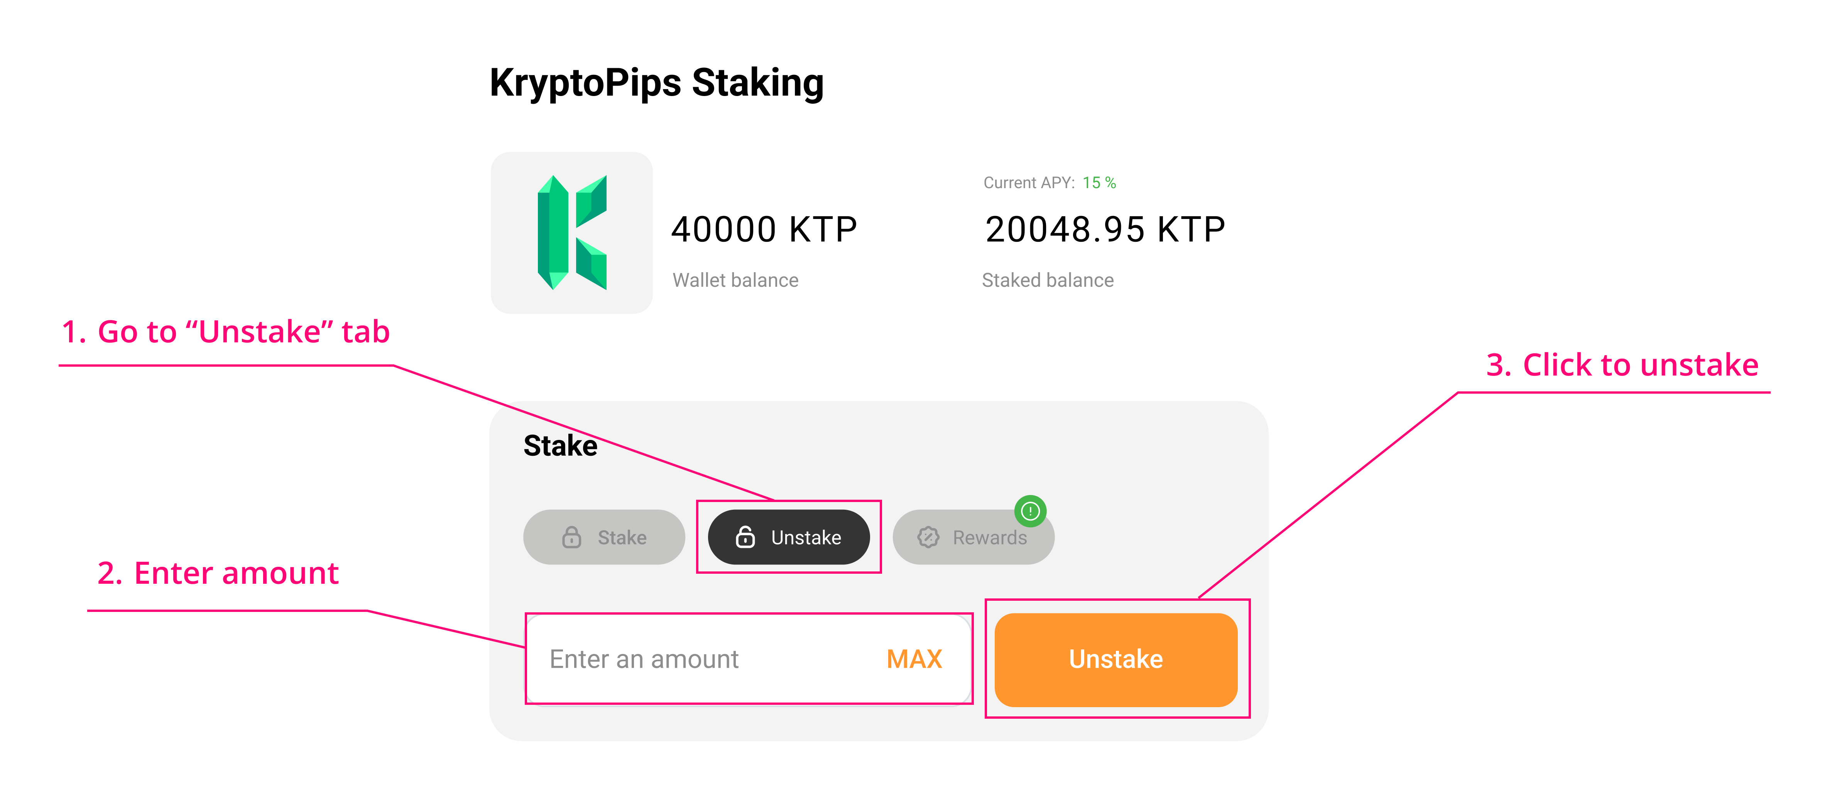
Task: Click the "Wallet balance" label
Action: [x=735, y=281]
